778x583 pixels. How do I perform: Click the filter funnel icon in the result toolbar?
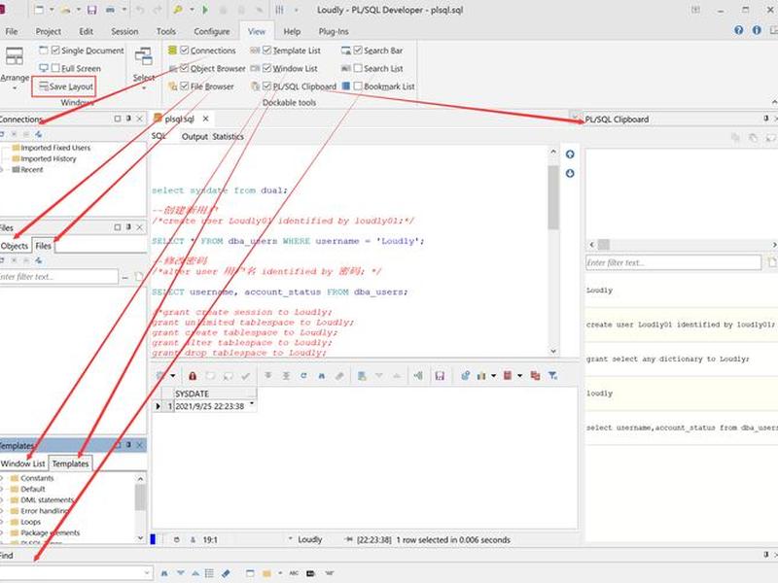pos(552,376)
